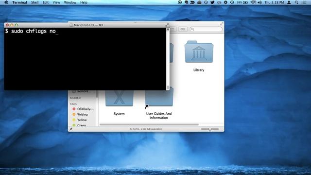The width and height of the screenshot is (311, 175).
Task: Enter full screen in Finder window
Action: [x=222, y=24]
